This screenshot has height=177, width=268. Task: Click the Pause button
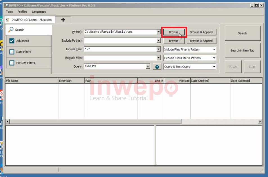233,66
